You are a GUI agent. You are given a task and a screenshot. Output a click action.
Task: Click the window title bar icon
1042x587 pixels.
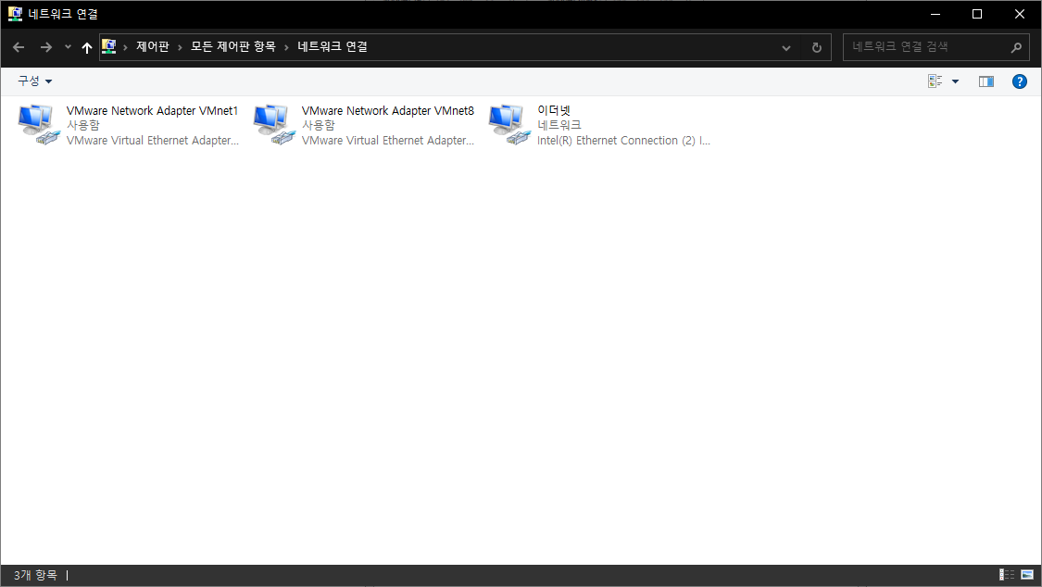(15, 13)
